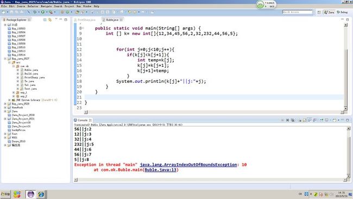
Task: Toggle Show Console on standard error change
Action: (x=315, y=120)
